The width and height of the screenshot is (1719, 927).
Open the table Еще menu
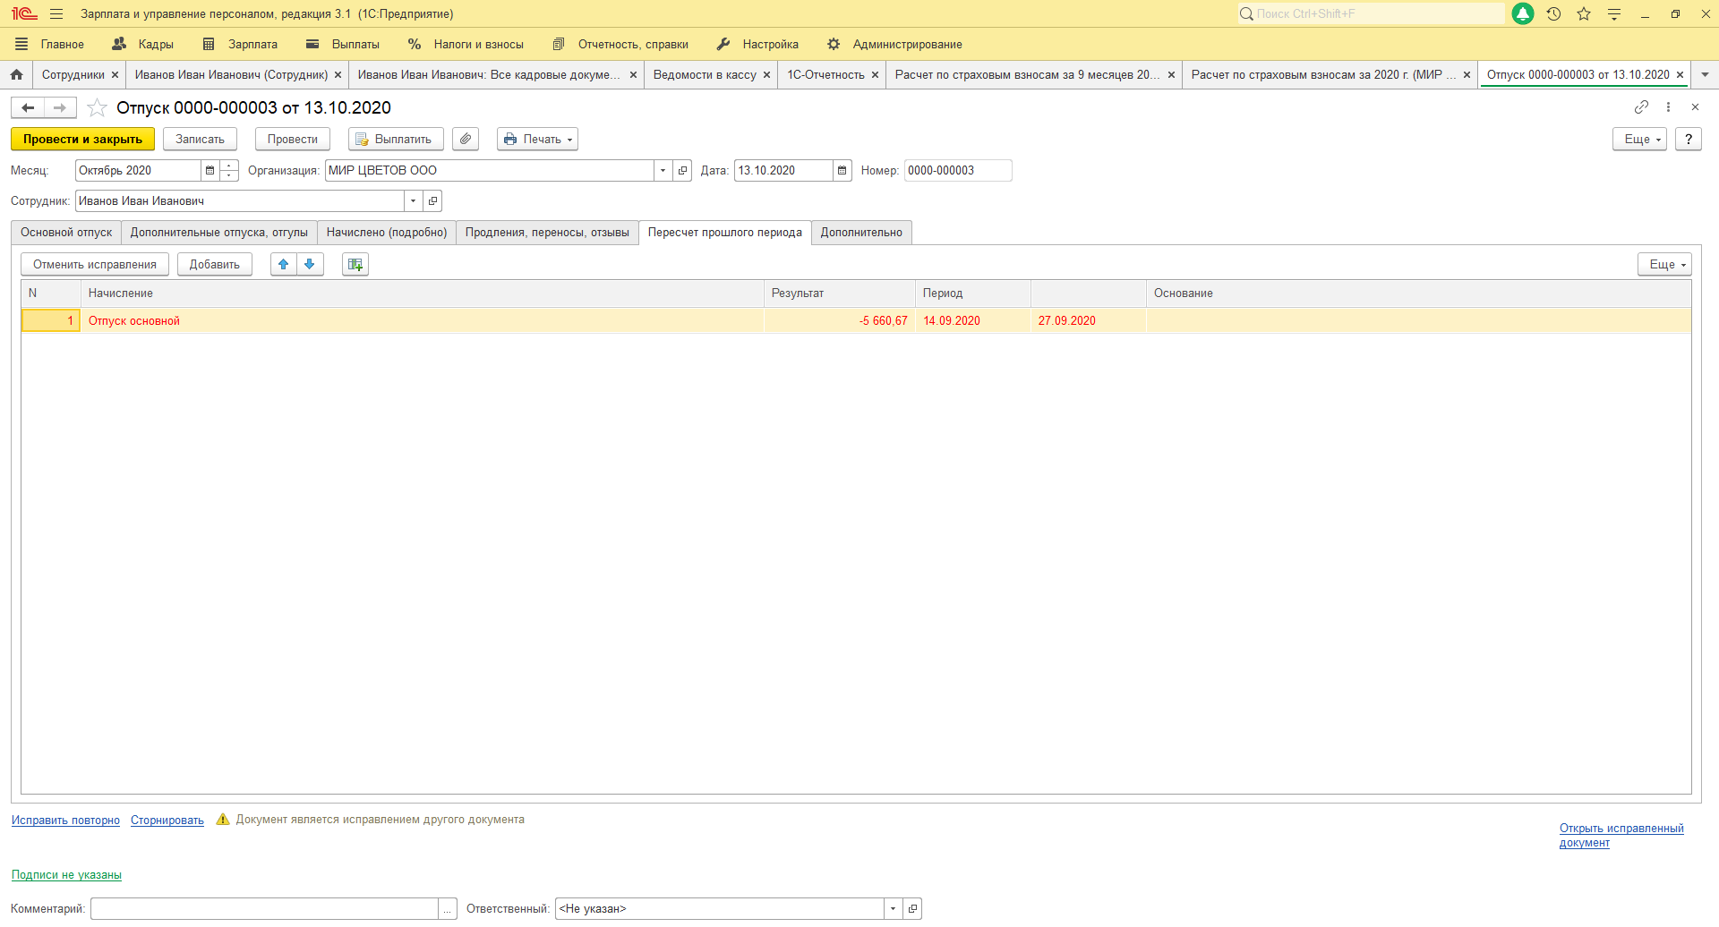click(x=1664, y=264)
